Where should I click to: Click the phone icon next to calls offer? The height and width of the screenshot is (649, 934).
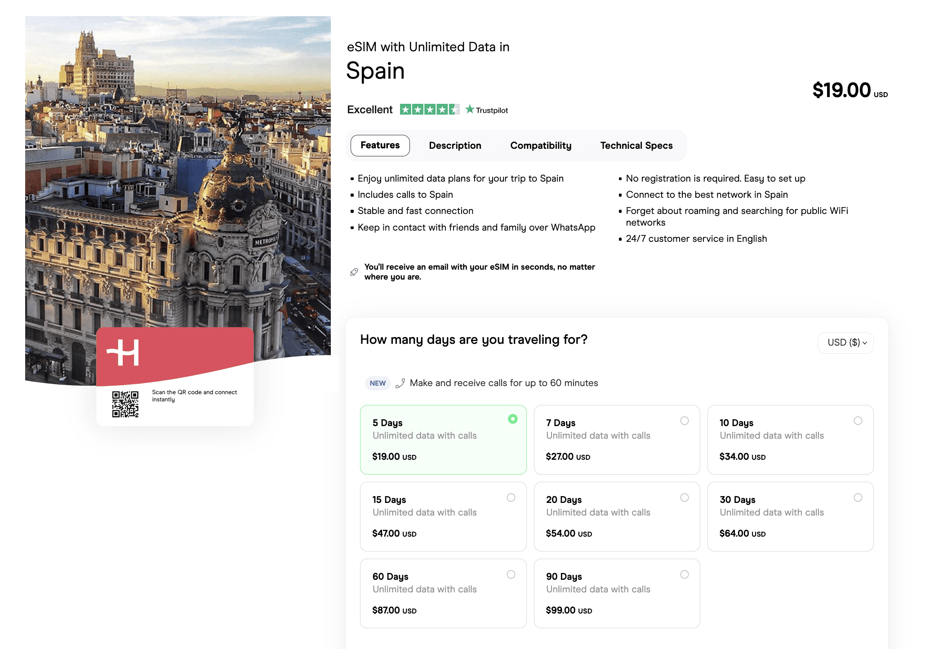click(400, 383)
